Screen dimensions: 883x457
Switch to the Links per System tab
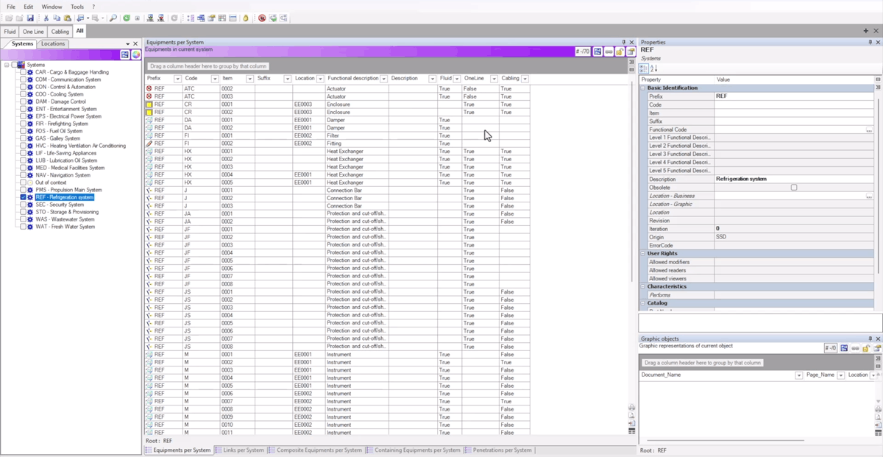click(x=243, y=450)
